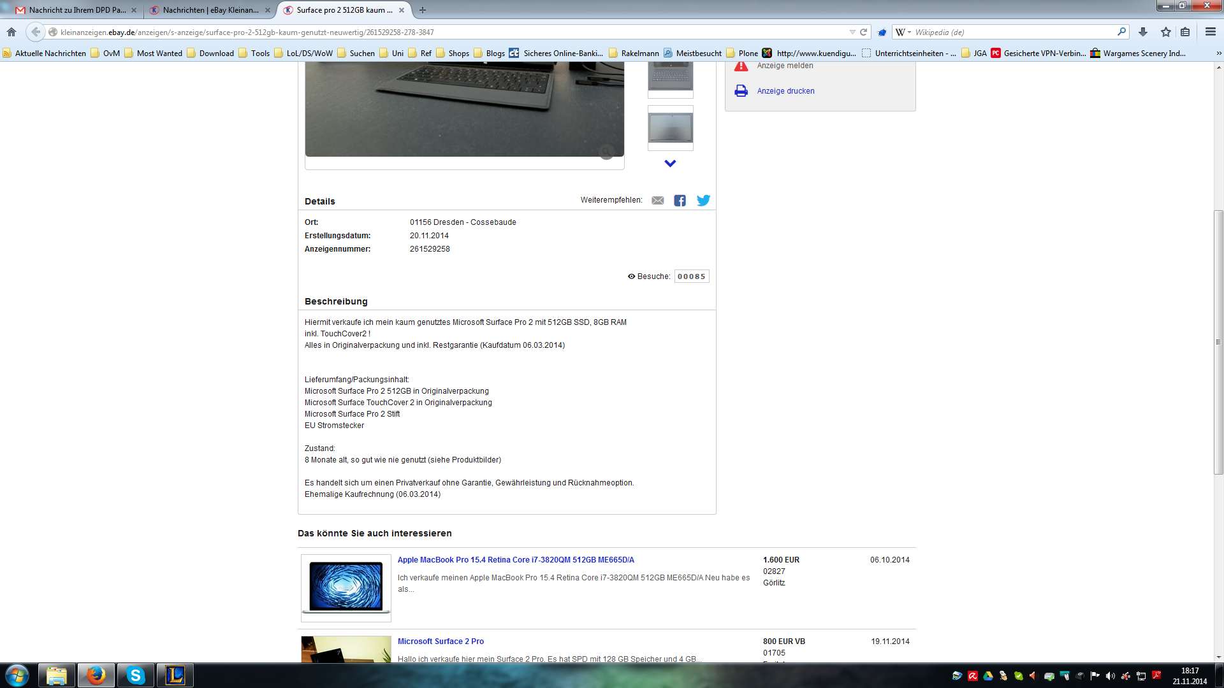Open the kuendigung bookmark with X icon
1224x688 pixels.
coord(809,54)
